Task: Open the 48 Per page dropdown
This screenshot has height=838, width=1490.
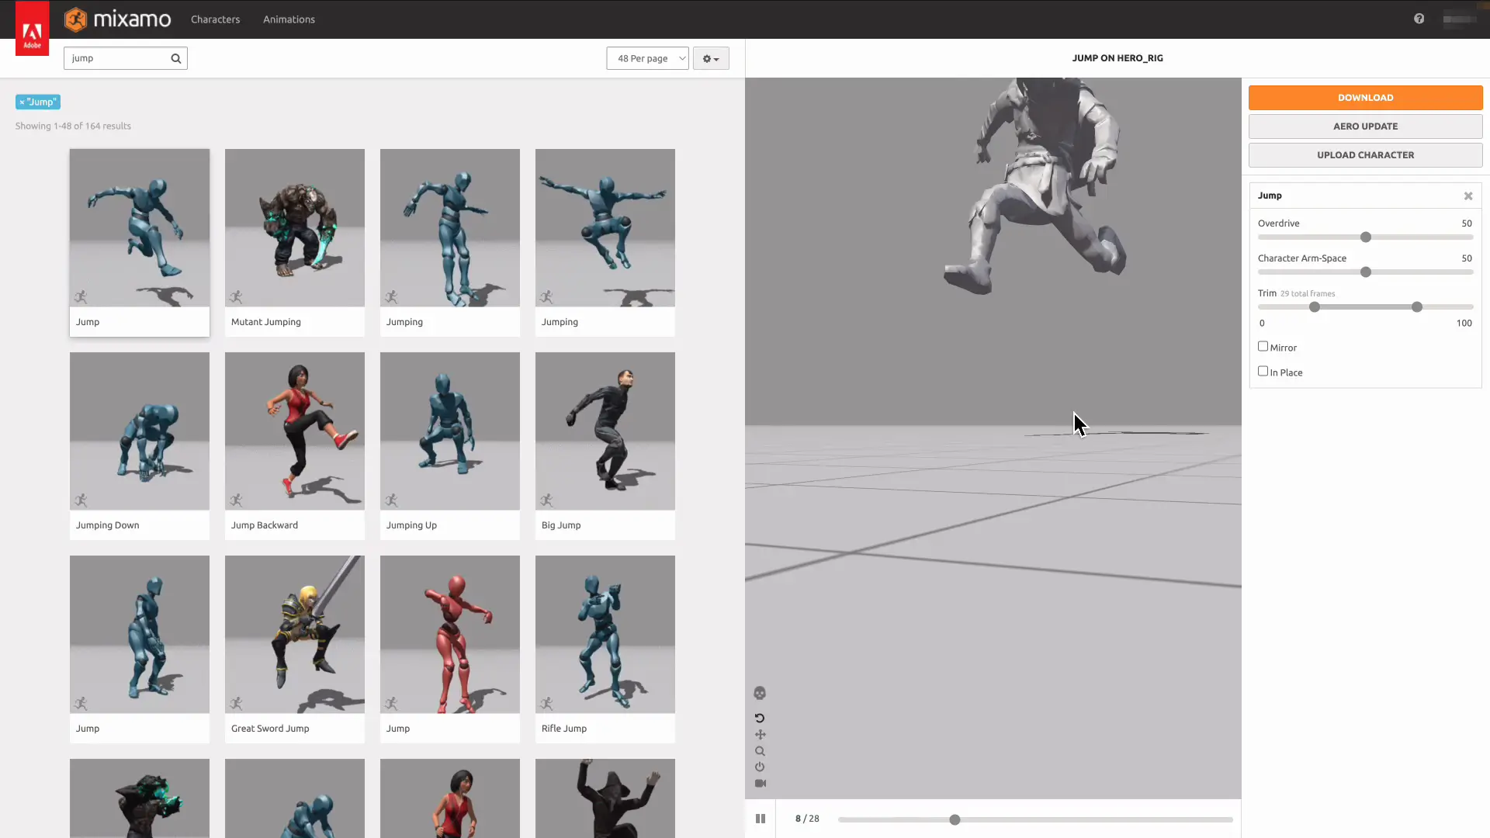Action: pyautogui.click(x=647, y=58)
